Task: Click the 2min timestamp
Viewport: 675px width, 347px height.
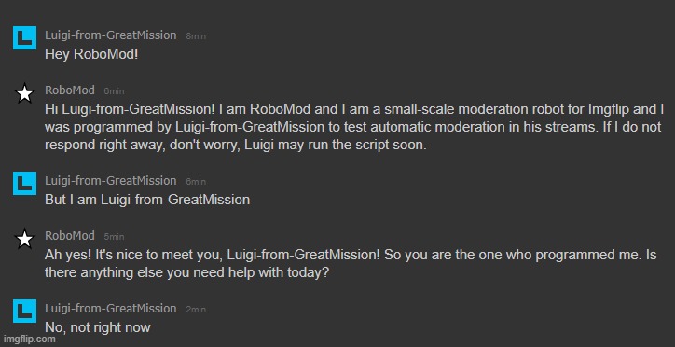Action: coord(196,310)
